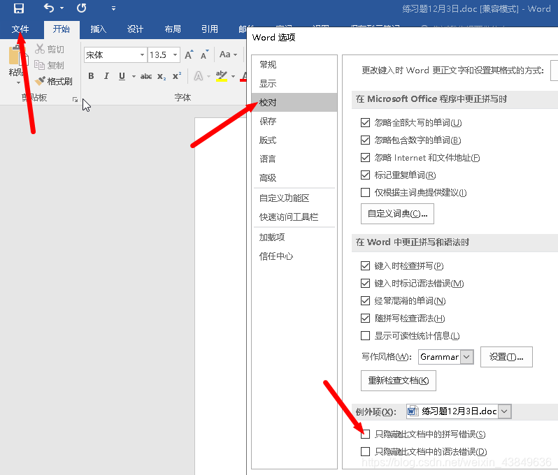Click the Redo/repeat icon

coord(82,8)
